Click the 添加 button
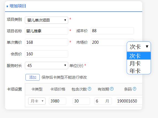The width and height of the screenshot is (158, 118). [33, 77]
